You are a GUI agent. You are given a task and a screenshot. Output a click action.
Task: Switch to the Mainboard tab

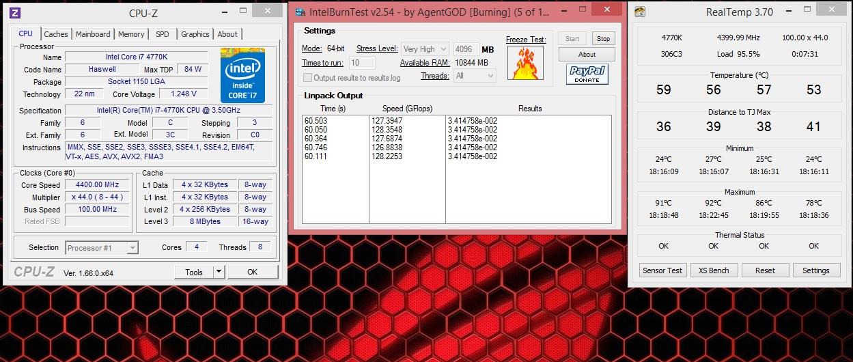(93, 34)
